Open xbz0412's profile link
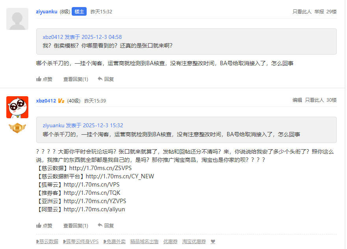The height and width of the screenshot is (249, 347). 46,100
